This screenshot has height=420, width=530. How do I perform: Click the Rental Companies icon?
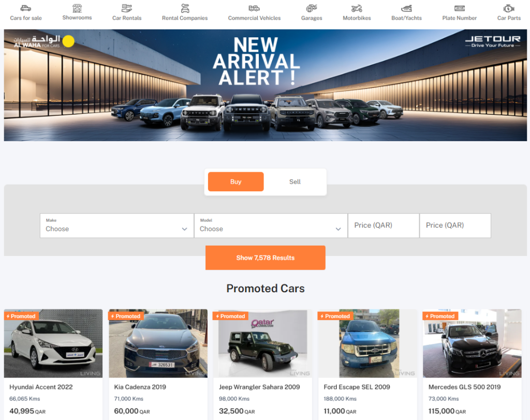click(185, 8)
